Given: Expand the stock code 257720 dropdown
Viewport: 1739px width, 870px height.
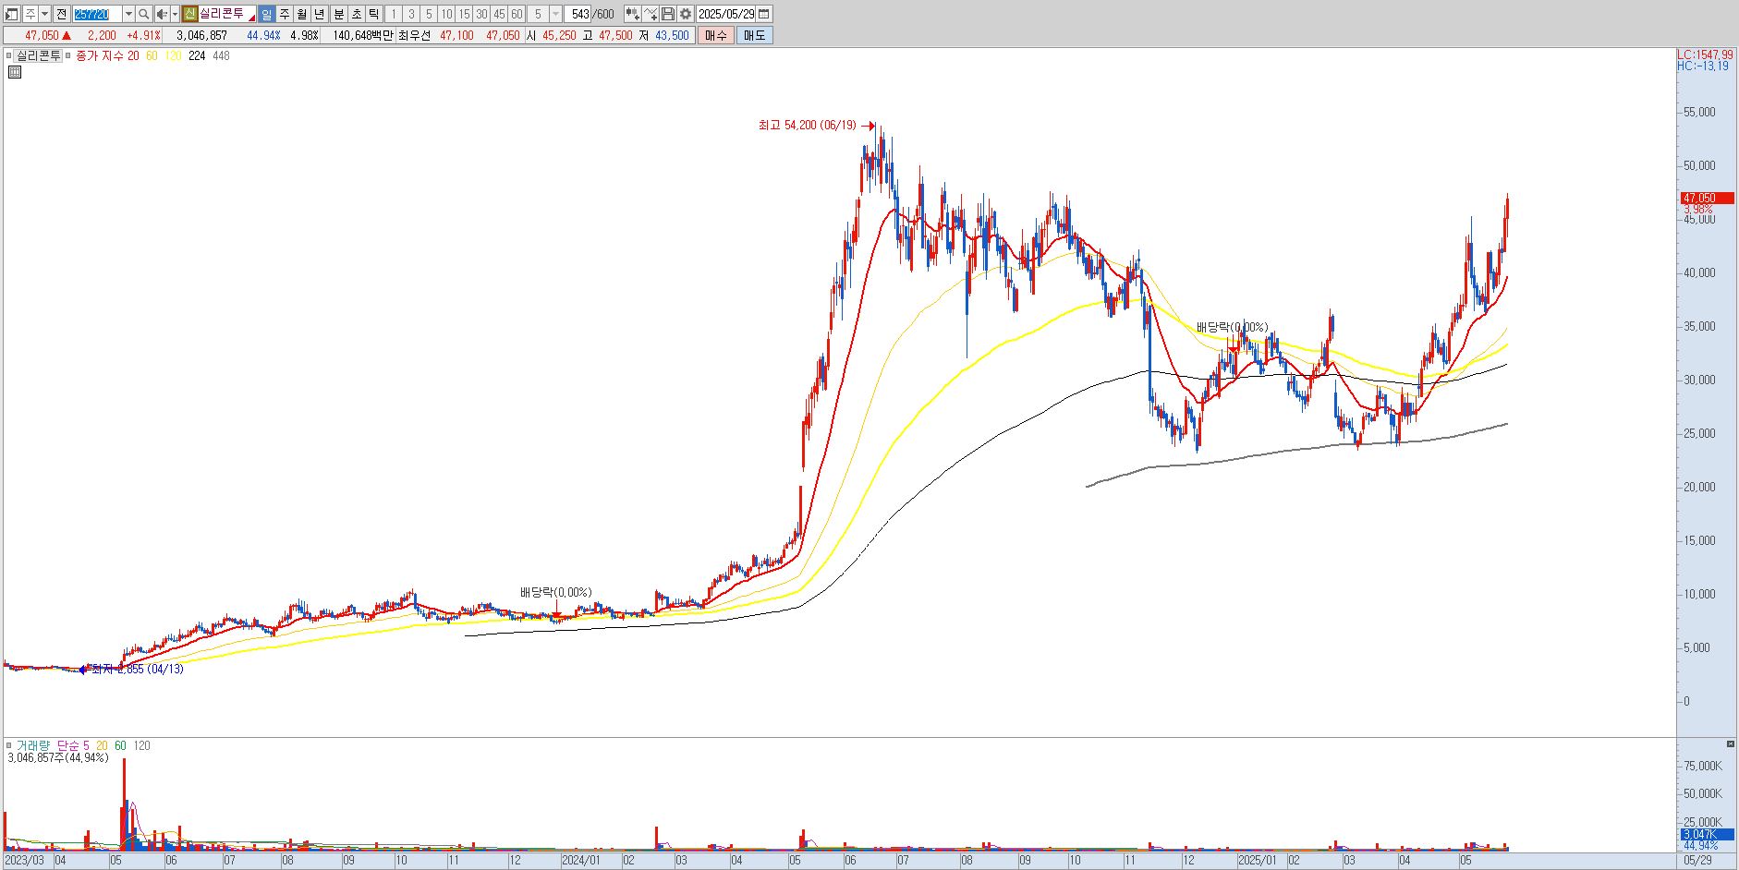Looking at the screenshot, I should click(x=128, y=14).
